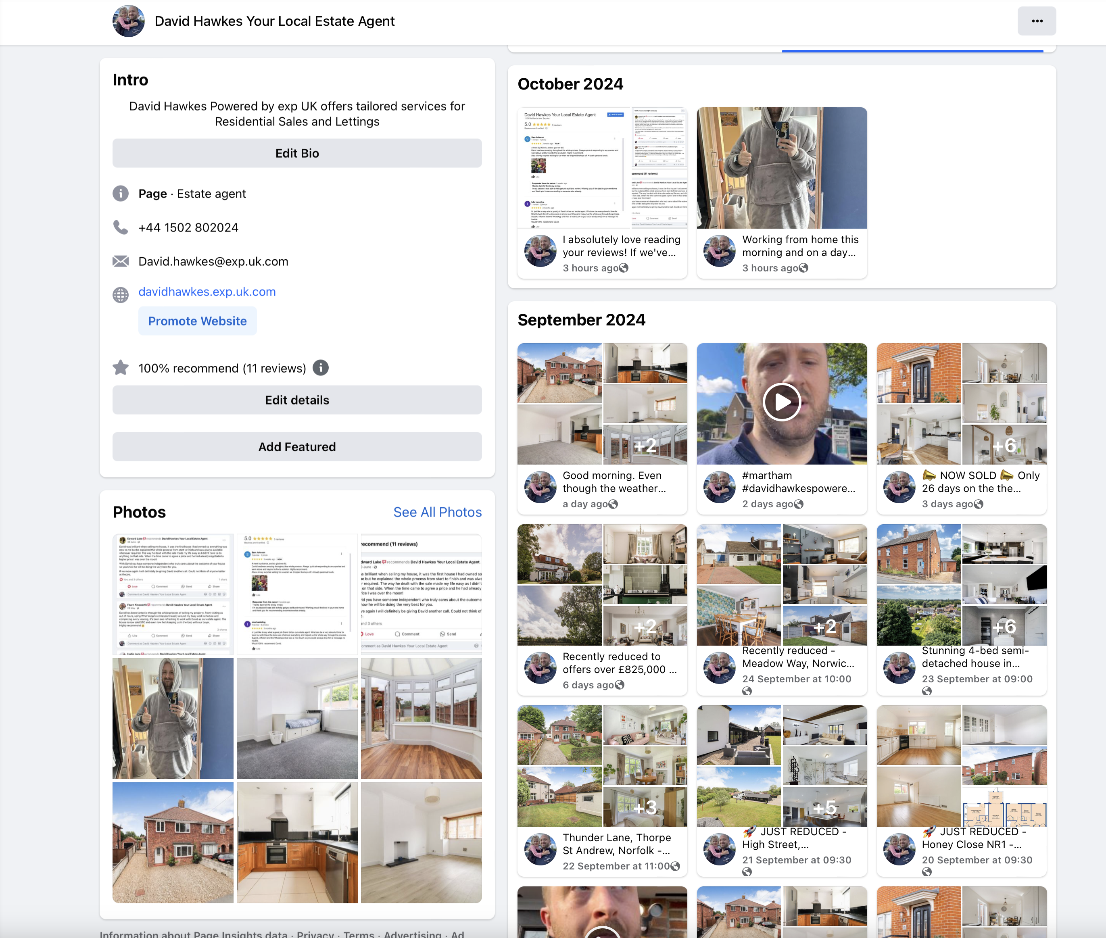Open the davidhawkes.exp.uk.com link

[x=207, y=292]
